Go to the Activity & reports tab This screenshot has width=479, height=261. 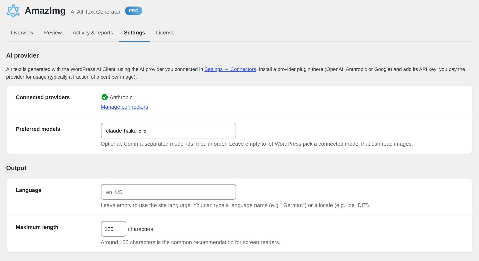[x=93, y=33]
